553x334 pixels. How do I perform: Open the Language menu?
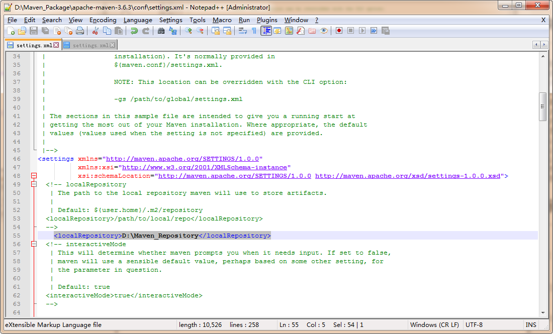tap(138, 20)
